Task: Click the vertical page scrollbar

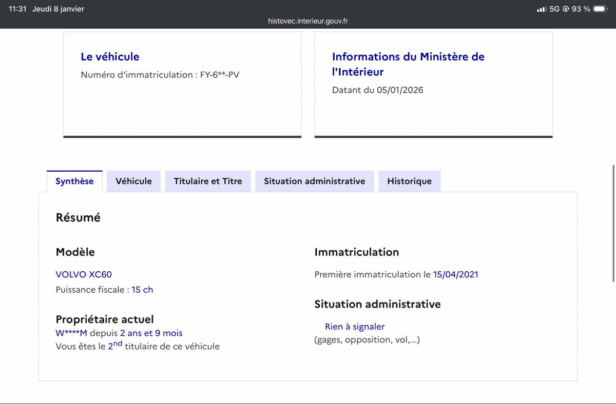Action: [x=613, y=223]
